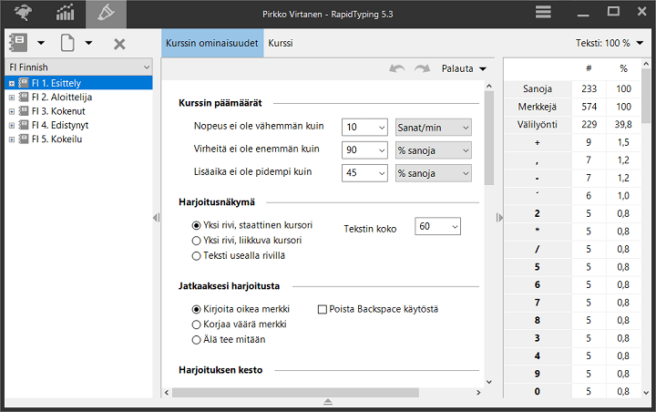
Task: Open the Sanat/min unit dropdown
Action: (x=434, y=128)
